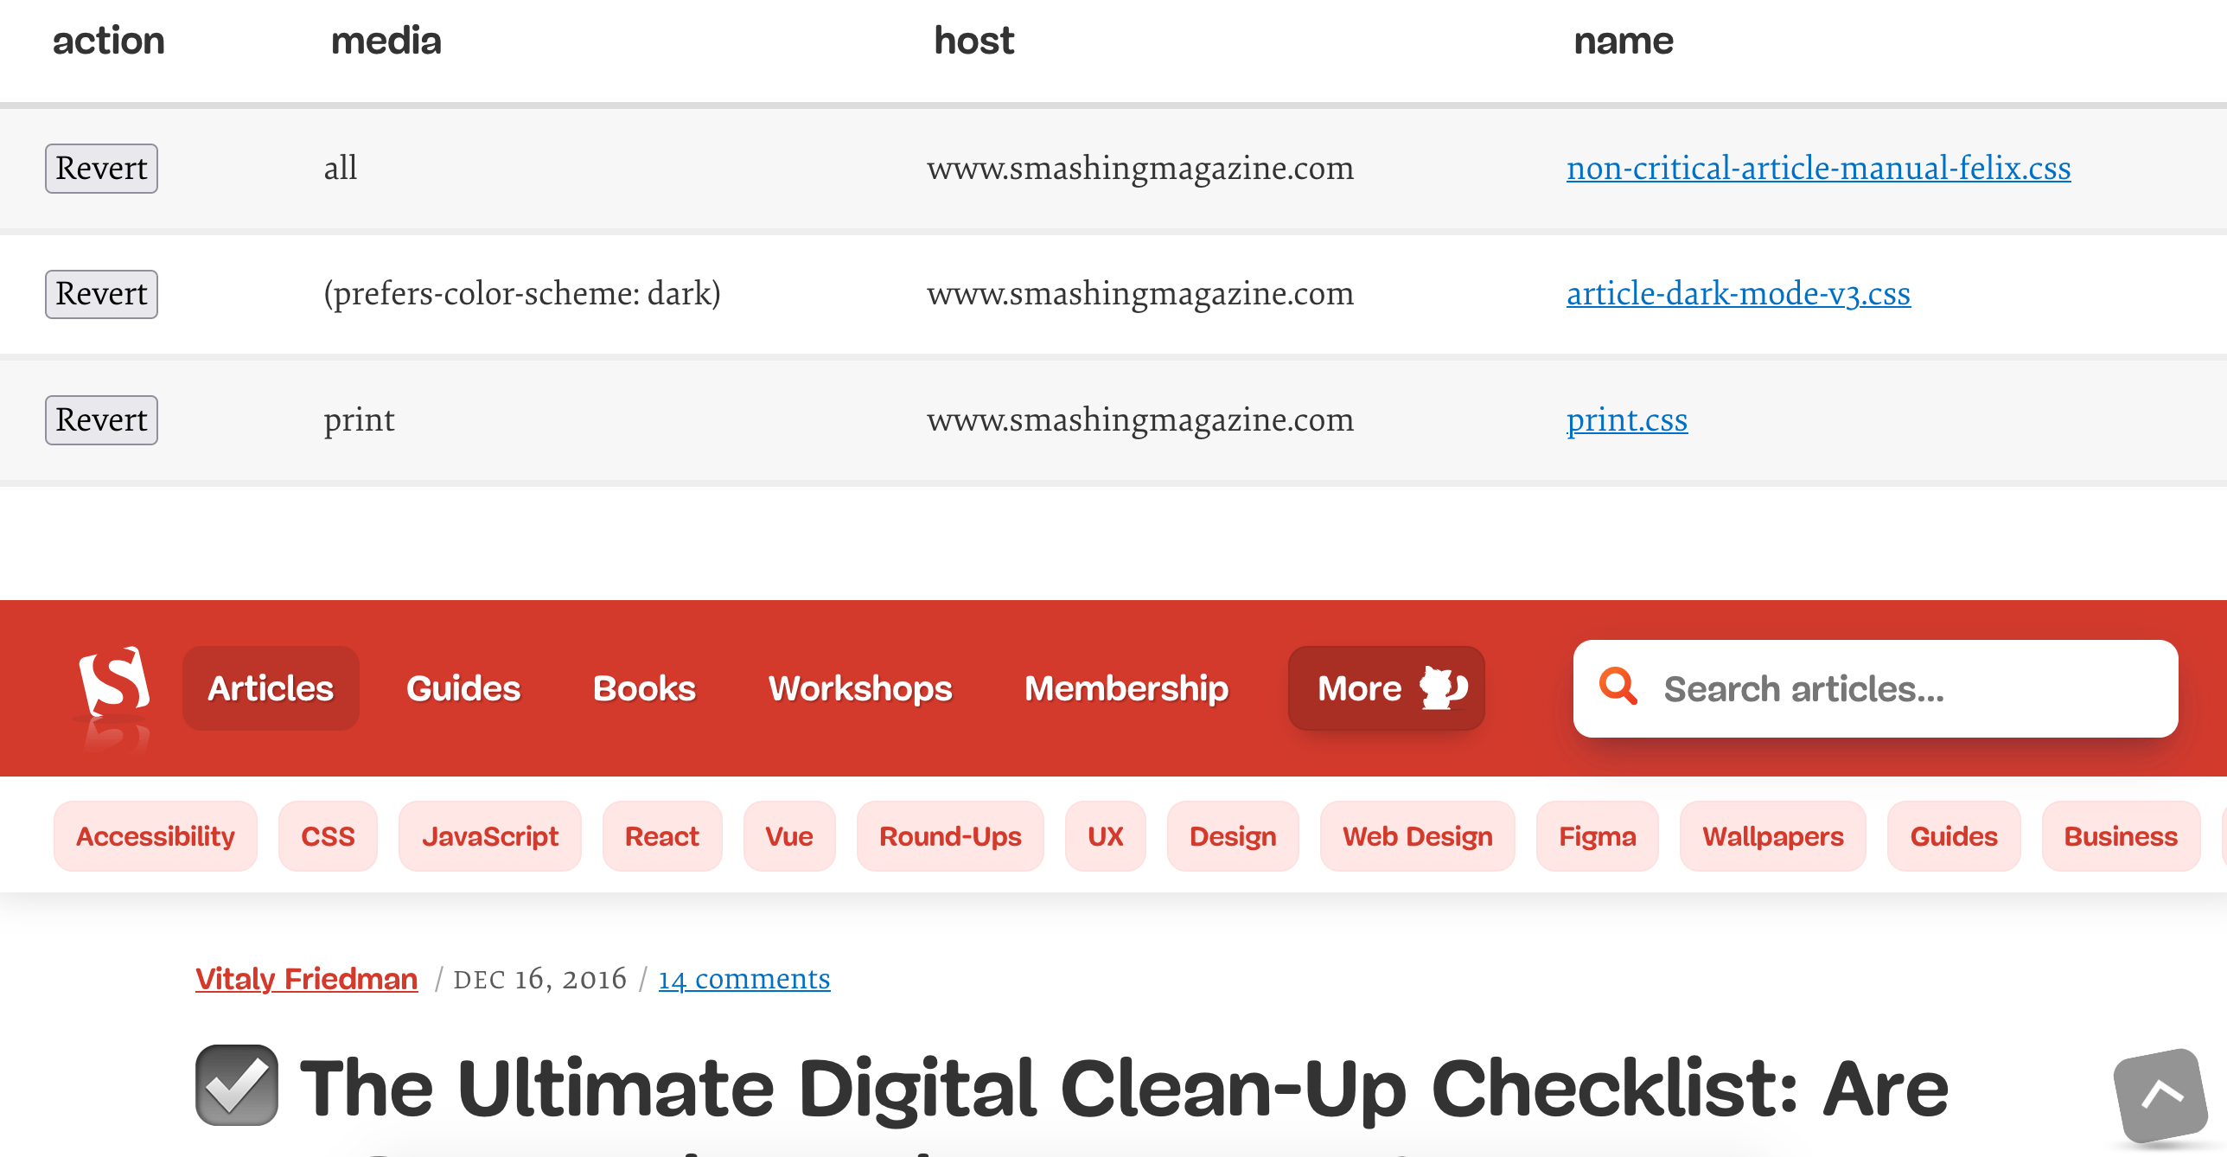The height and width of the screenshot is (1157, 2227).
Task: Revert the non-critical-article-manual-felix.css stylesheet
Action: coord(101,169)
